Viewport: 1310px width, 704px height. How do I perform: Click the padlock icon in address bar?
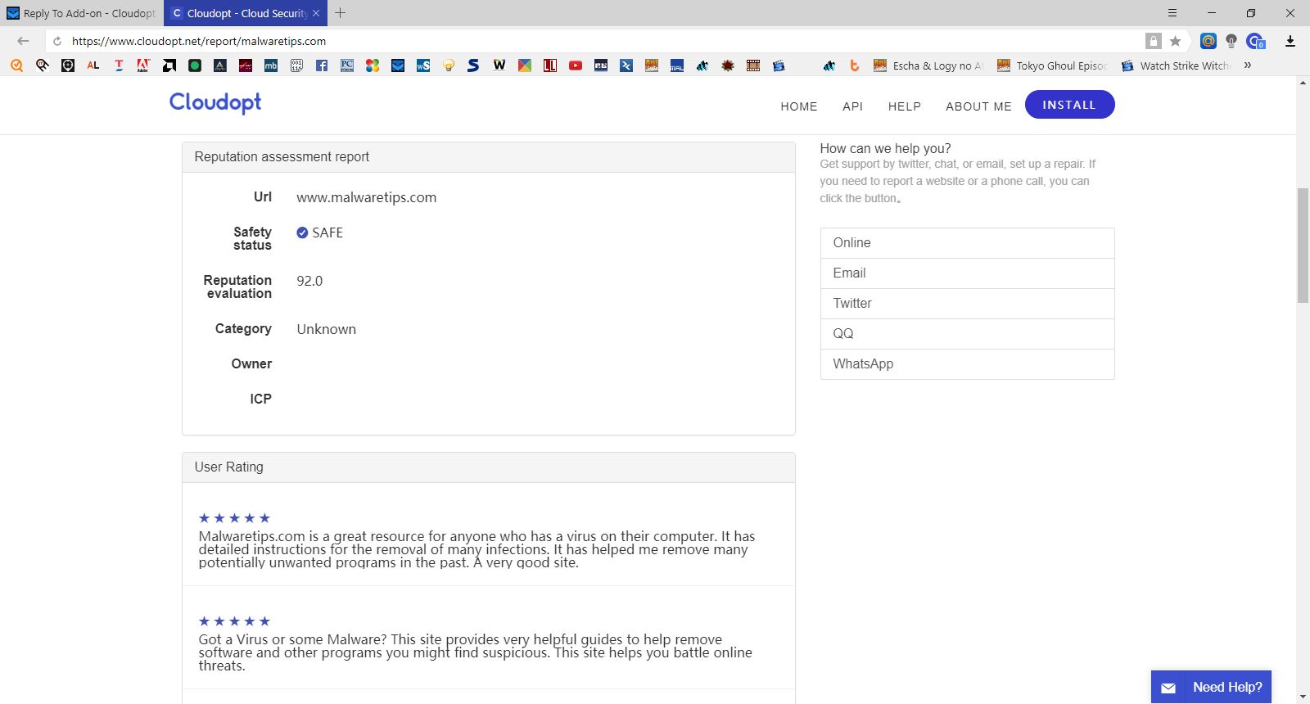pyautogui.click(x=1154, y=41)
